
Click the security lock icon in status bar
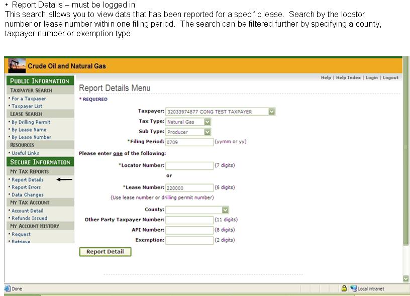pos(344,288)
